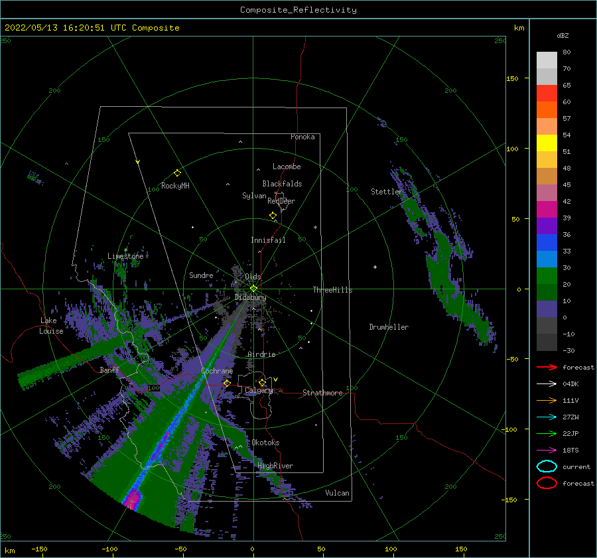Pick the slate-violet swatch between 10 and 0
The width and height of the screenshot is (597, 558).
click(x=547, y=309)
